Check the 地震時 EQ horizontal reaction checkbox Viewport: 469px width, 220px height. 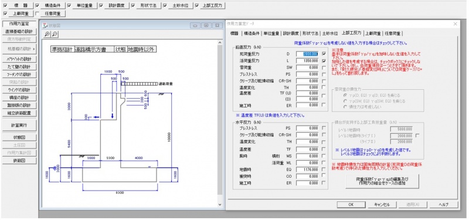click(x=324, y=170)
